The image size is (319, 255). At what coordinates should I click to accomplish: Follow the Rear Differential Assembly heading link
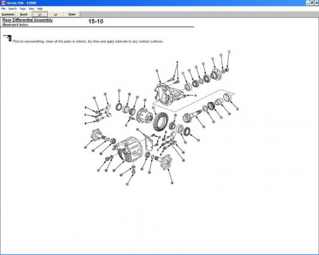27,20
